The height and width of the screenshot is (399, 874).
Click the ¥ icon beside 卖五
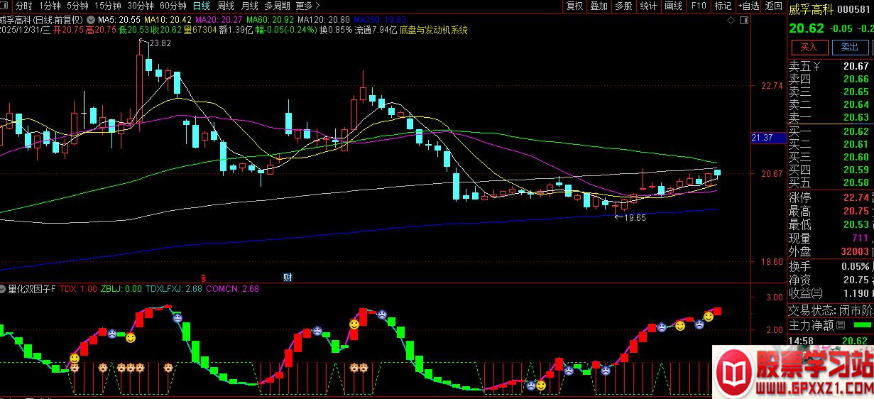[817, 67]
